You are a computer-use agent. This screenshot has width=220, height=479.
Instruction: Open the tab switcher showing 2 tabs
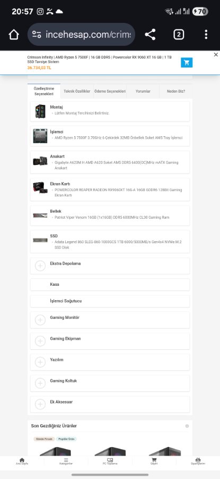tap(179, 35)
